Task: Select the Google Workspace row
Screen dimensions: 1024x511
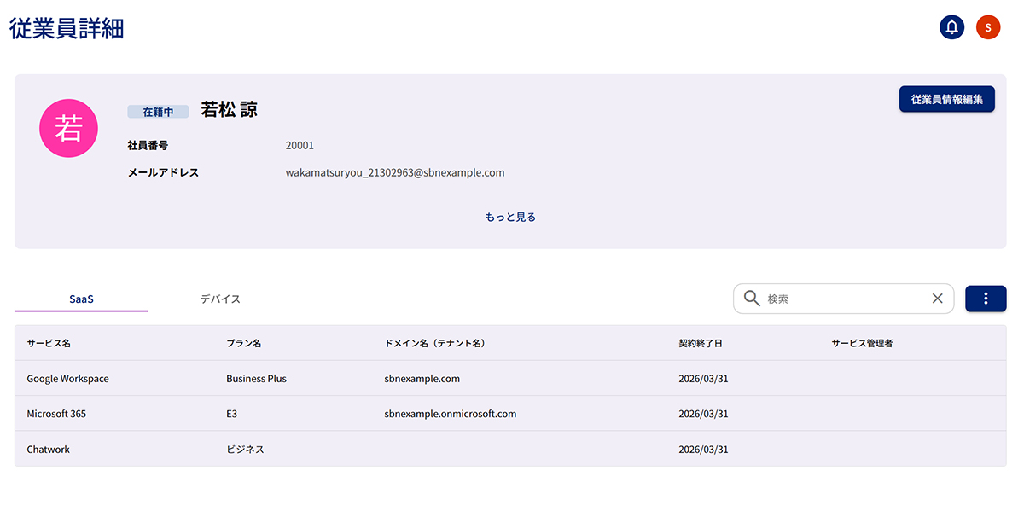Action: pyautogui.click(x=67, y=379)
